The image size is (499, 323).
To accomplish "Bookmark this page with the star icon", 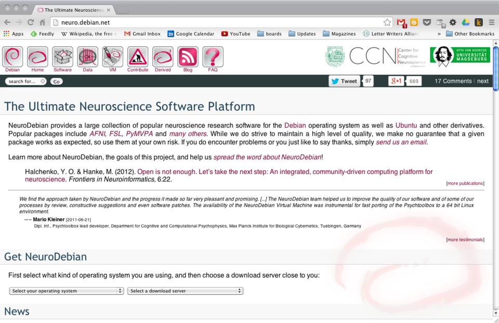I will (x=387, y=22).
